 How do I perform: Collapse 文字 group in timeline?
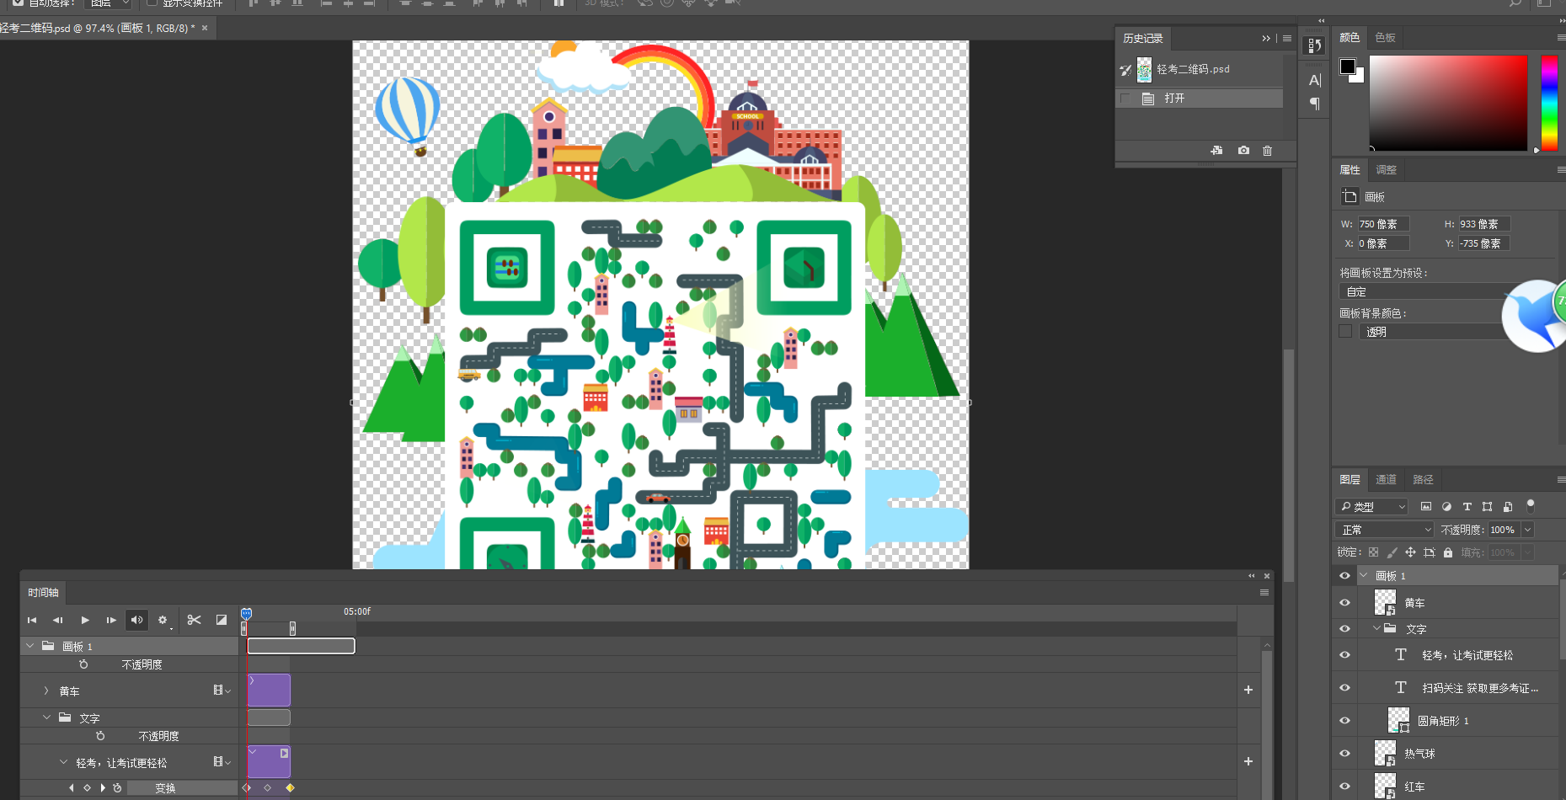46,717
